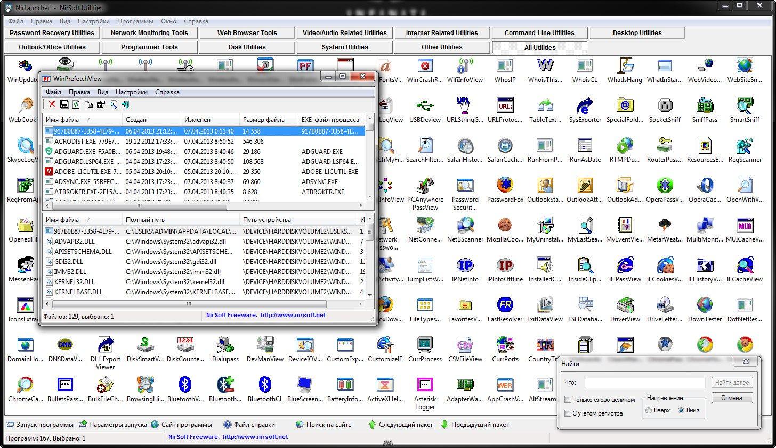This screenshot has height=448, width=776.
Task: Open properties via WinPrefetchView toolbar icon
Action: [x=101, y=104]
